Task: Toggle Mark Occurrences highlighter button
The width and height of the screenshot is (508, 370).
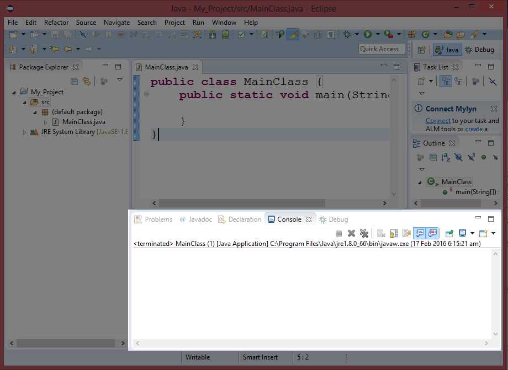Action: coord(293,34)
